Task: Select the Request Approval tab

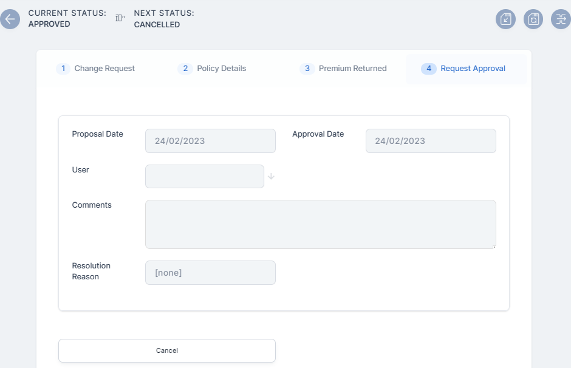Action: (473, 69)
